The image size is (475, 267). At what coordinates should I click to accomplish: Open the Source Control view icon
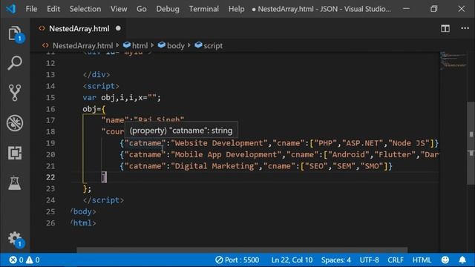(x=15, y=93)
